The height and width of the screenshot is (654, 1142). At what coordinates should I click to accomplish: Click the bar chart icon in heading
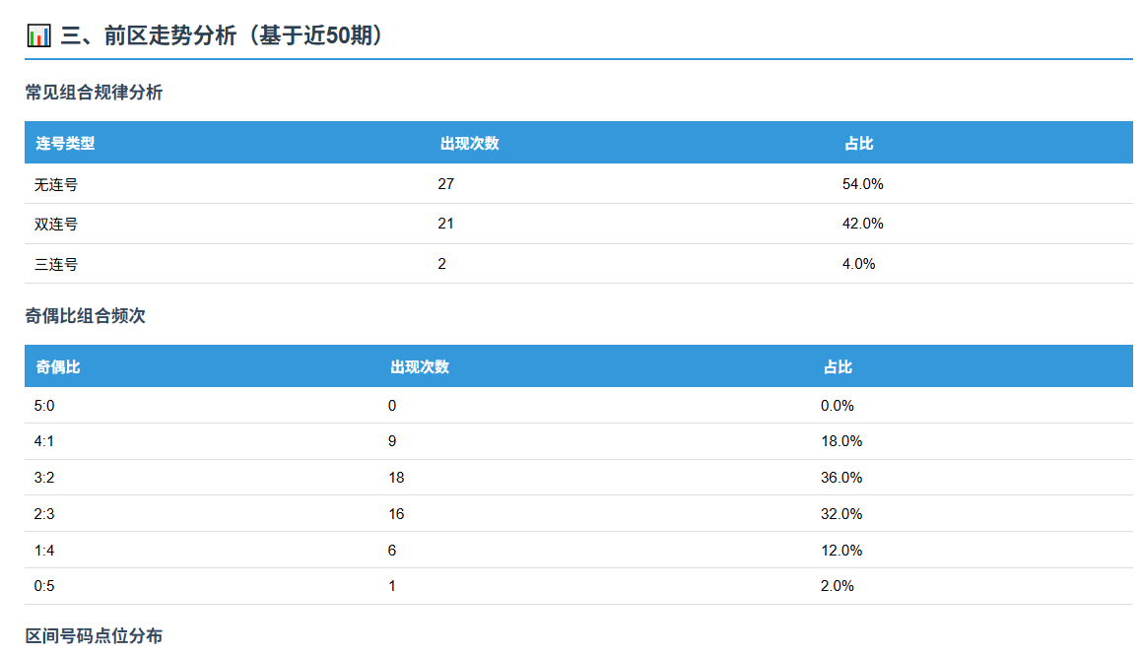[x=38, y=36]
